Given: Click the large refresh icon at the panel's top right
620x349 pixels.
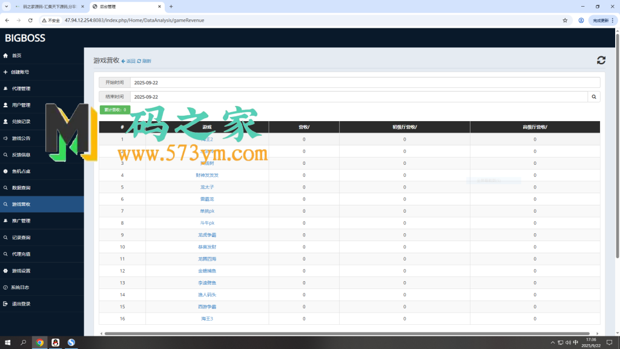Looking at the screenshot, I should tap(601, 60).
